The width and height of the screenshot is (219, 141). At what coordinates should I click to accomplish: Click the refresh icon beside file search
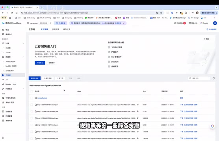tap(213, 78)
